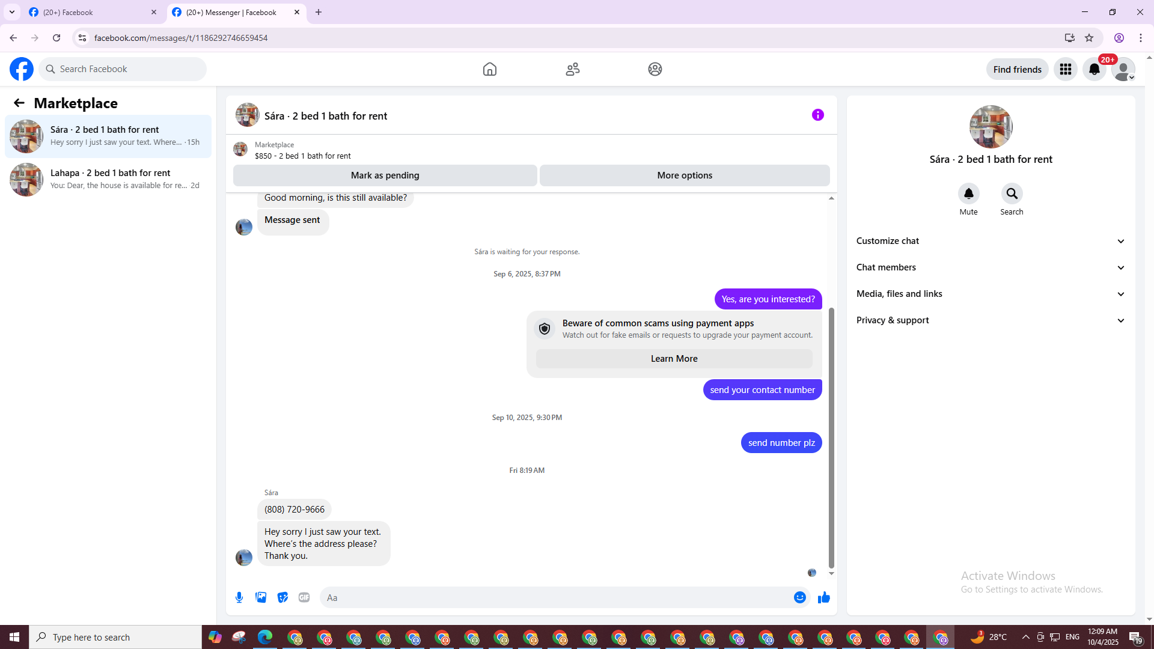This screenshot has height=649, width=1154.
Task: Close the Messenger | Facebook tab
Action: pyautogui.click(x=297, y=12)
